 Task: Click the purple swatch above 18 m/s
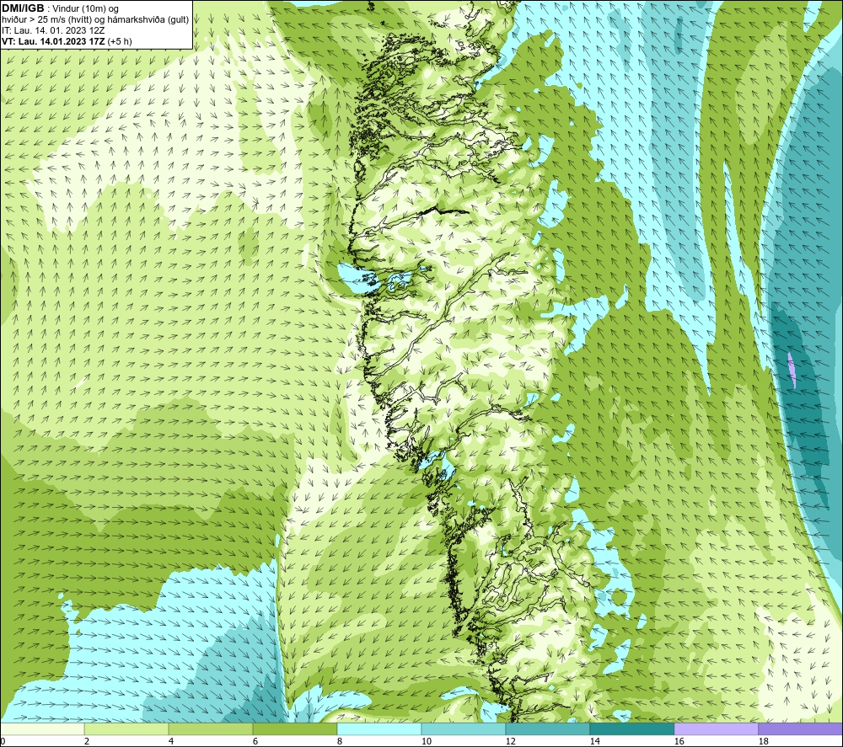coord(800,728)
